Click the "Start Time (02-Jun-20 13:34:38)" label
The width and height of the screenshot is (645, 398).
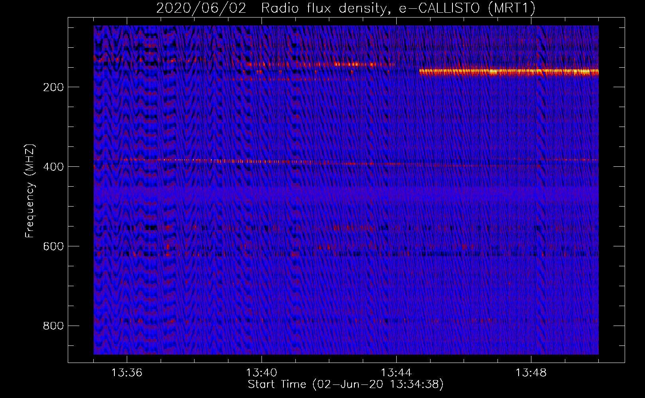point(346,384)
